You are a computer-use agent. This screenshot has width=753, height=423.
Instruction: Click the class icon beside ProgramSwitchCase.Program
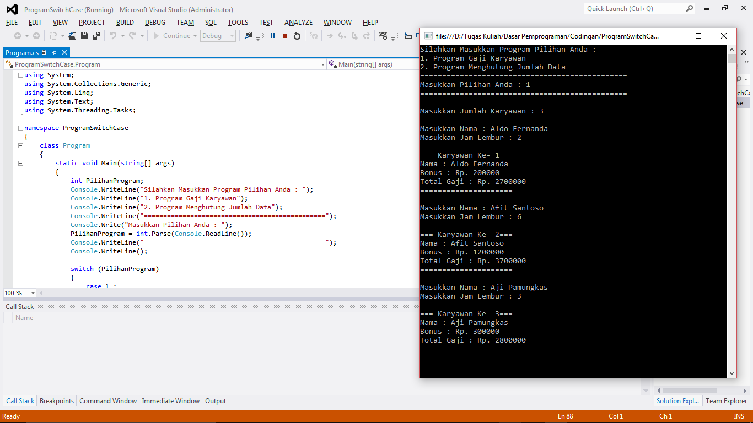[9, 64]
